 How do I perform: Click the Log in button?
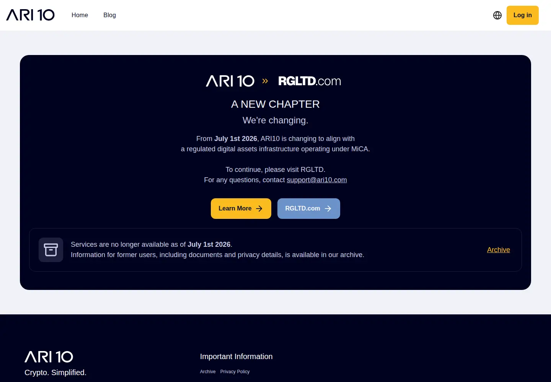[523, 15]
